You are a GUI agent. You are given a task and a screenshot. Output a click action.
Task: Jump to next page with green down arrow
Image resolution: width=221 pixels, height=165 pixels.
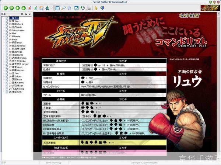point(24,8)
